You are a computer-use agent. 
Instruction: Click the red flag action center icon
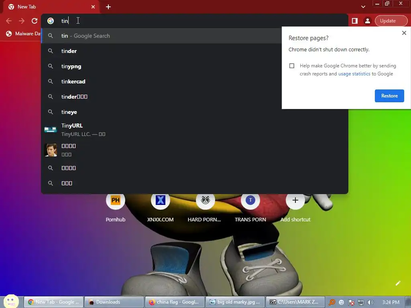click(351, 302)
